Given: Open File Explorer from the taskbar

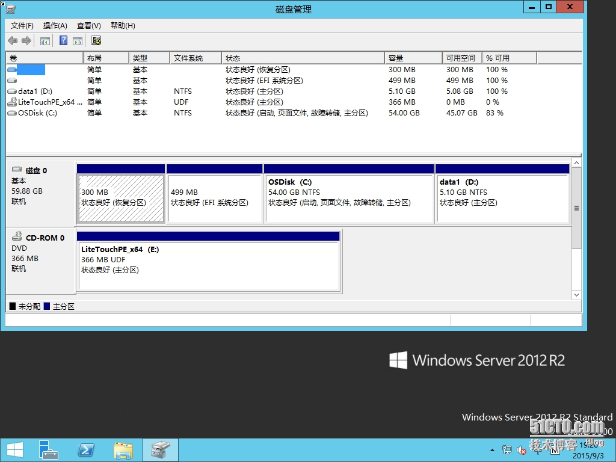Looking at the screenshot, I should [x=123, y=450].
